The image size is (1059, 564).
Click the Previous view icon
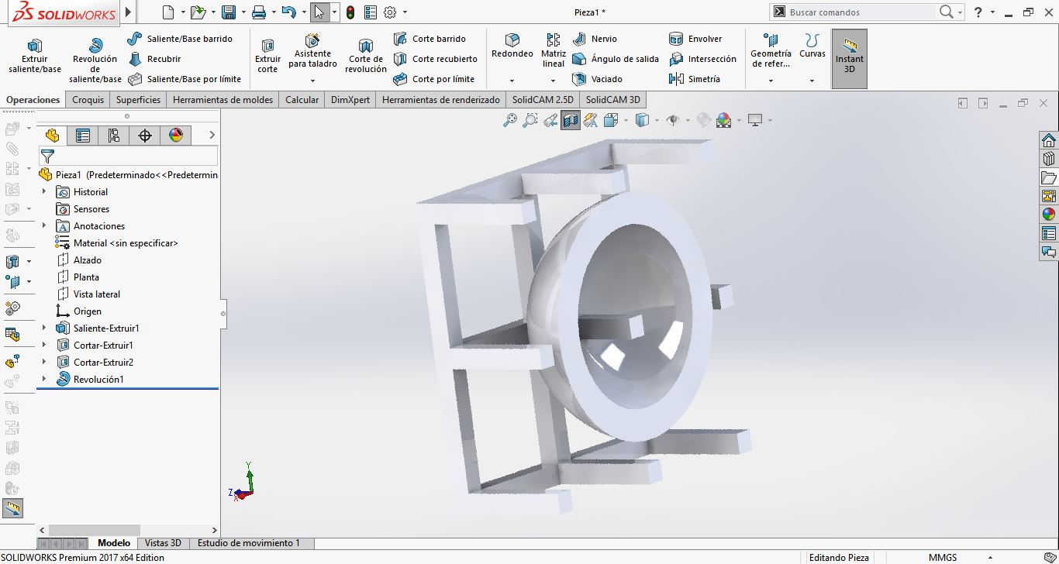coord(550,120)
